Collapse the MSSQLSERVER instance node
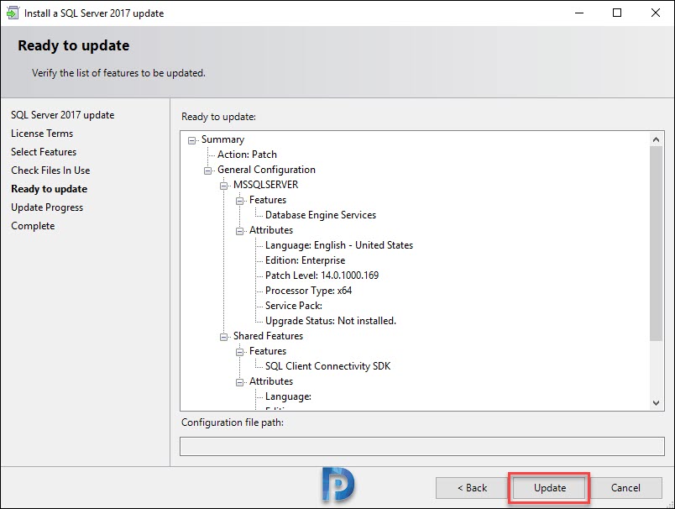Viewport: 675px width, 509px height. point(223,186)
